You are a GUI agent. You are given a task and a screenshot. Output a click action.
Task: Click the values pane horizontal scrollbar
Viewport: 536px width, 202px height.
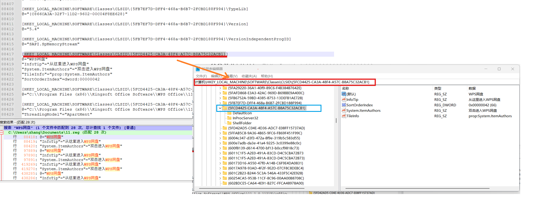click(x=417, y=188)
